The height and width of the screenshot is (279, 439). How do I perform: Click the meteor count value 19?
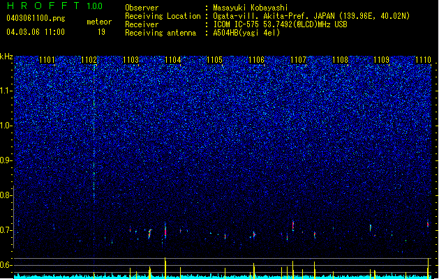[101, 32]
